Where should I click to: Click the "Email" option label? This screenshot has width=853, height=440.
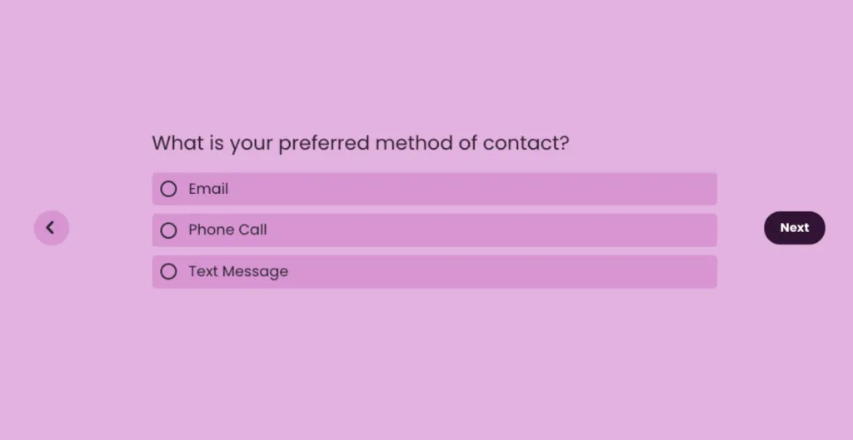[x=208, y=189]
